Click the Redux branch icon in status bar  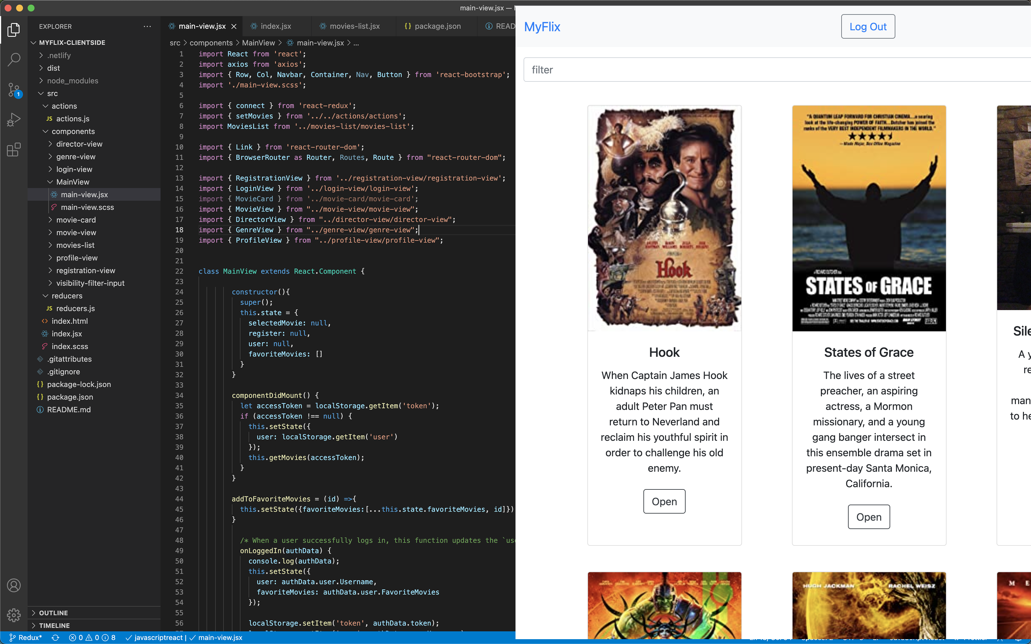pos(12,638)
